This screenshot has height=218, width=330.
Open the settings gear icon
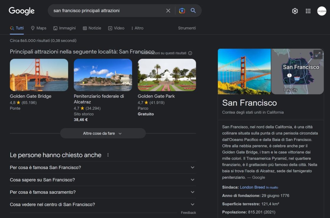tap(295, 11)
